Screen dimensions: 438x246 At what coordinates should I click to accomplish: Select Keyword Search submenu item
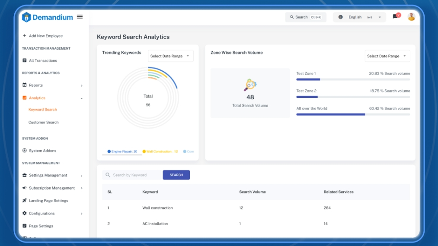pyautogui.click(x=43, y=110)
